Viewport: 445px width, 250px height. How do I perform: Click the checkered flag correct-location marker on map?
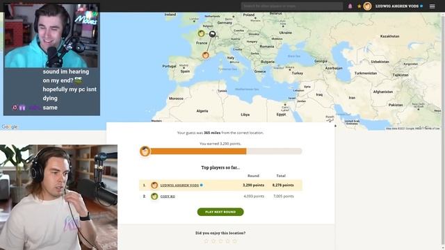212,34
